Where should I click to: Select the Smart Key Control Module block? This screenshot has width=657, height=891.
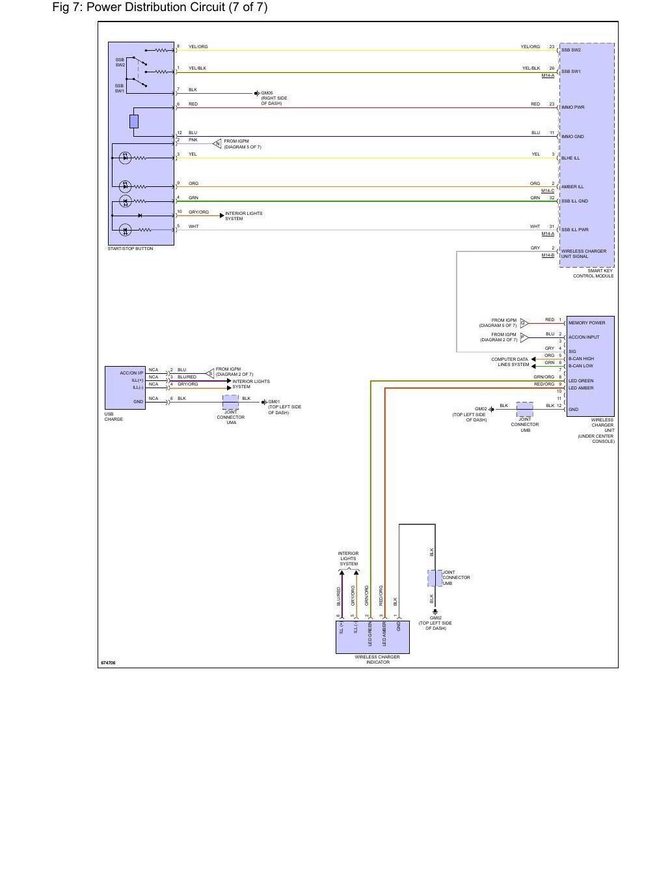point(587,155)
